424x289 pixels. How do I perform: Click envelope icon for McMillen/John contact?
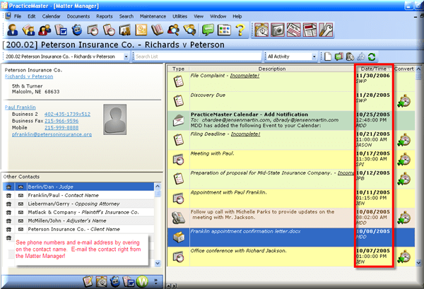tap(20, 220)
